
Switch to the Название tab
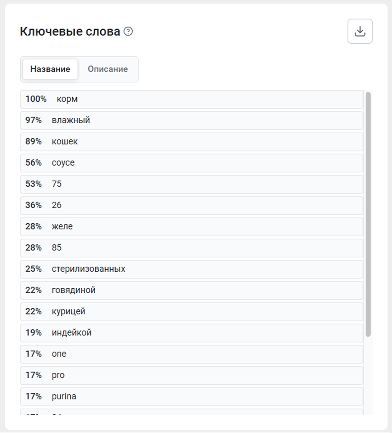coord(50,69)
